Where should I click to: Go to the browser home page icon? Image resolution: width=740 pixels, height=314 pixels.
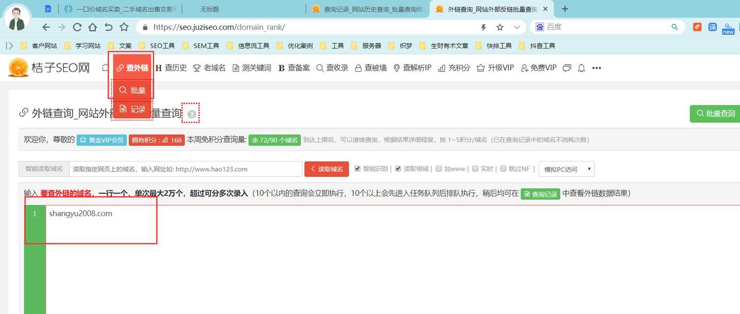tap(93, 27)
